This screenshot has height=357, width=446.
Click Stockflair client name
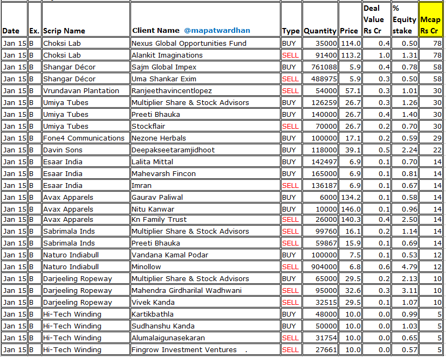(148, 126)
